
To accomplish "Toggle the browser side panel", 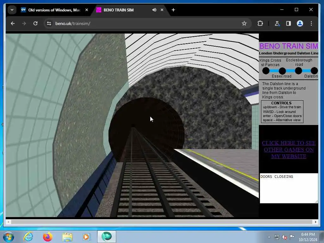I will click(x=289, y=23).
